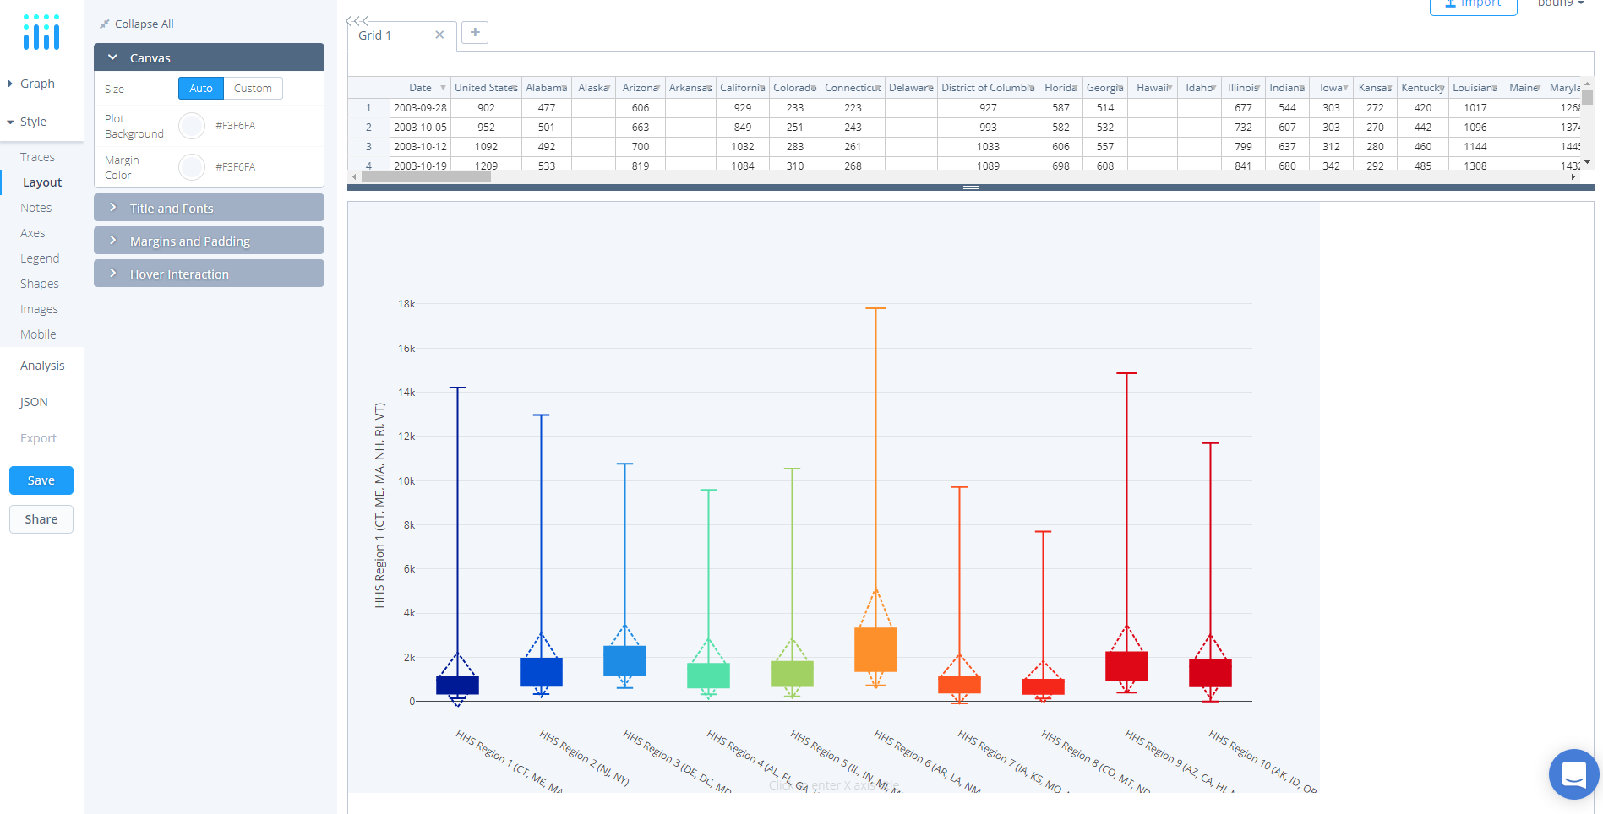Screen dimensions: 1603x814
Task: Click the Share button
Action: [41, 519]
